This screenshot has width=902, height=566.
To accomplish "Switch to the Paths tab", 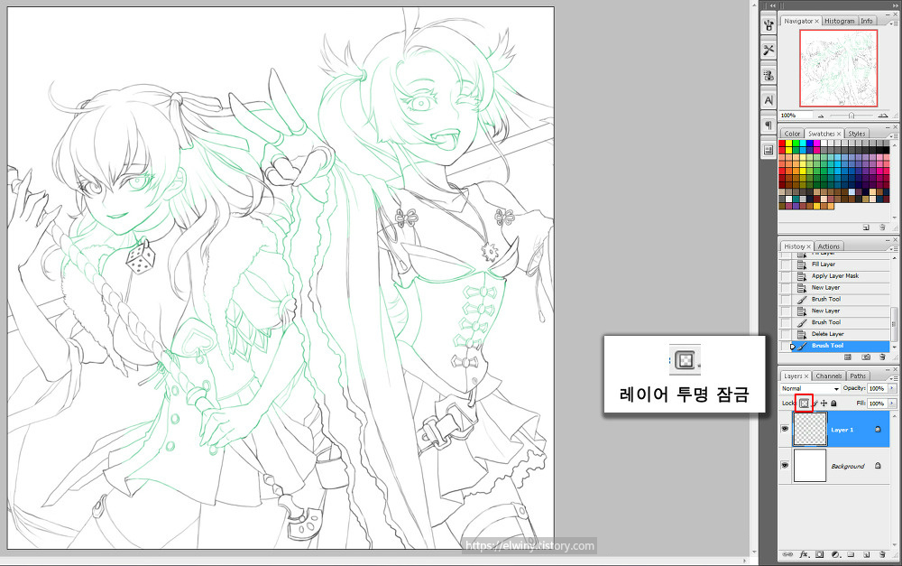I will (x=858, y=376).
